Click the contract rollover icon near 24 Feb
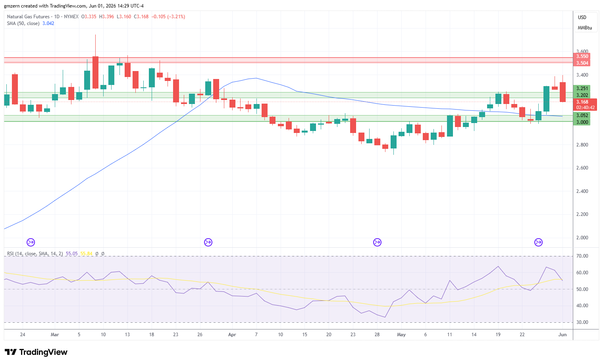 (31, 242)
